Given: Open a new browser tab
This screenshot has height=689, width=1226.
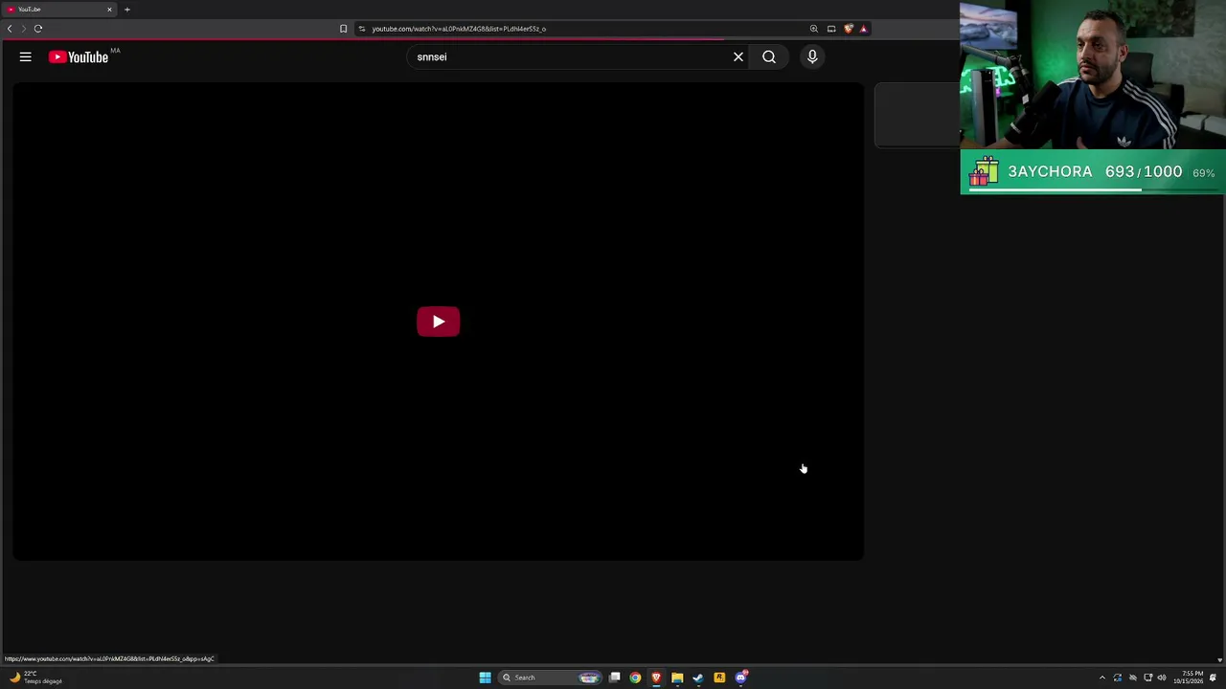Looking at the screenshot, I should point(126,10).
